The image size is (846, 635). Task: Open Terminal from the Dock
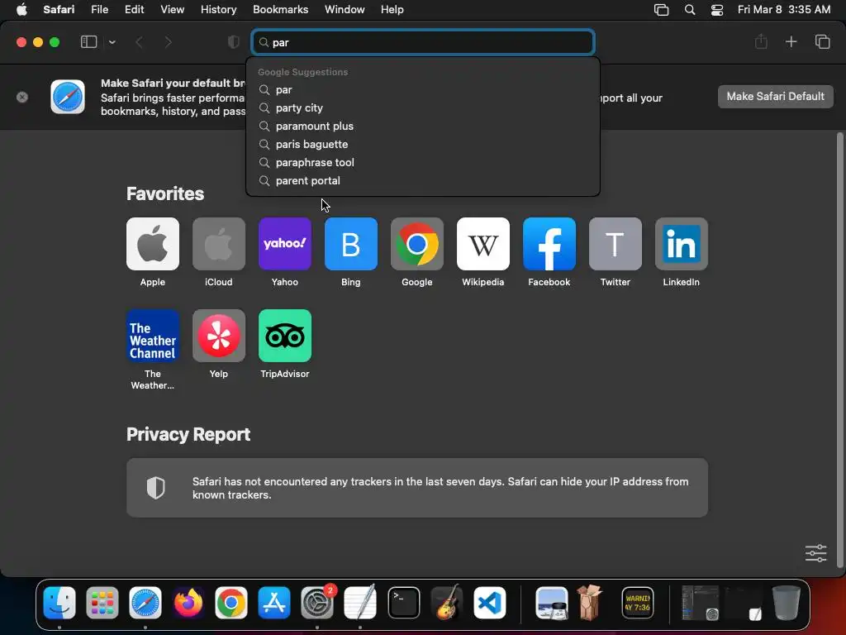[x=403, y=603]
